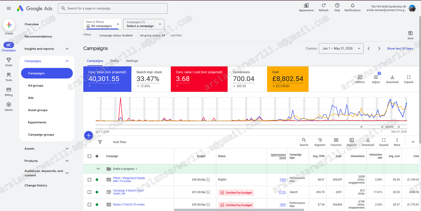Toggle status of Rattan-17/04/26 campaign

pos(97,204)
